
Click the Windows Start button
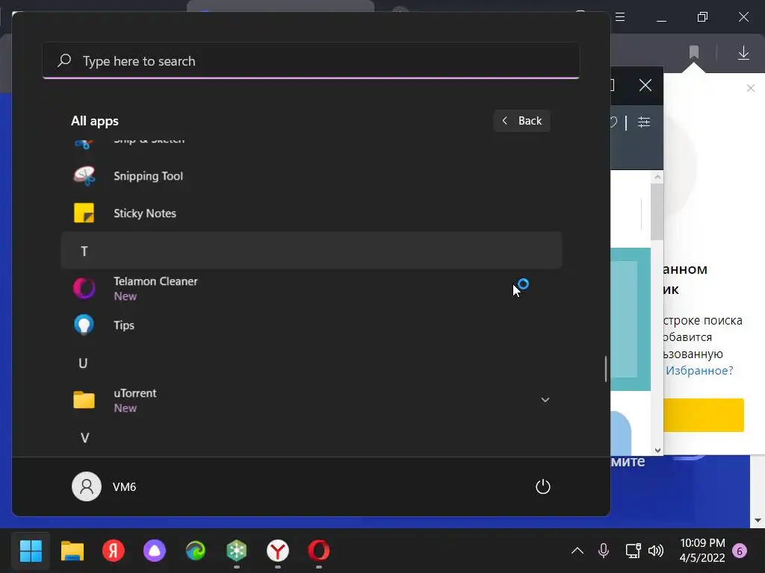pos(31,551)
